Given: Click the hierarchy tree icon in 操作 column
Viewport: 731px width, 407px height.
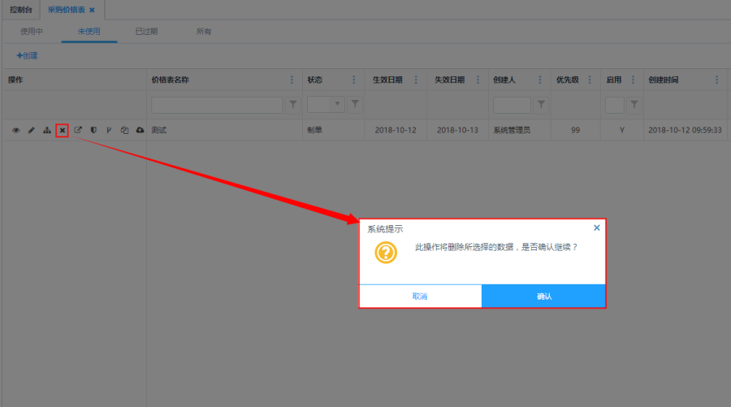Looking at the screenshot, I should [x=46, y=130].
